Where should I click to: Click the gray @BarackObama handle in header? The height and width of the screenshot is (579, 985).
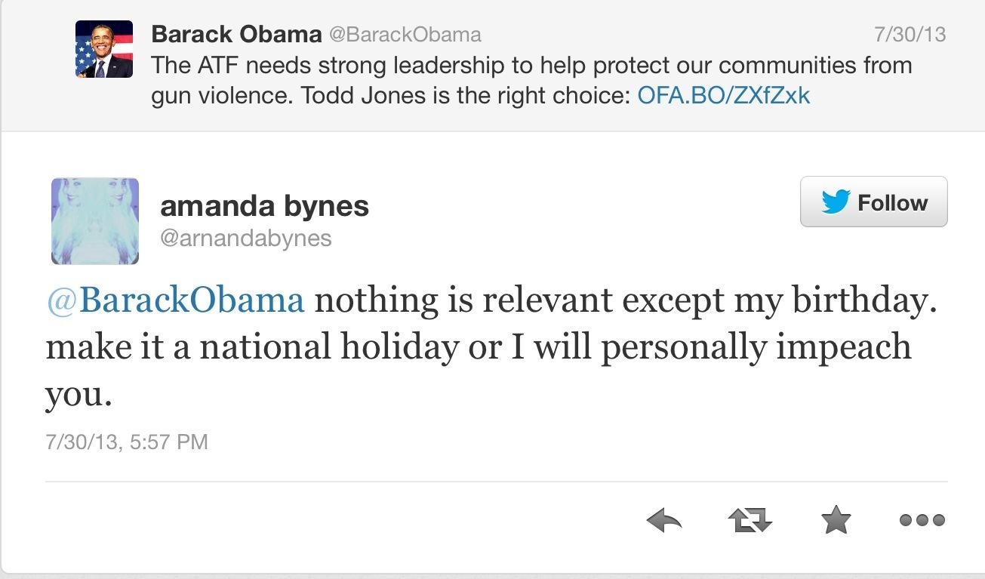404,35
